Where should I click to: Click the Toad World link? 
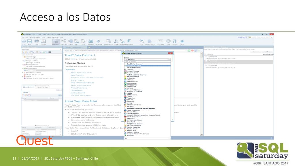tap(242, 37)
